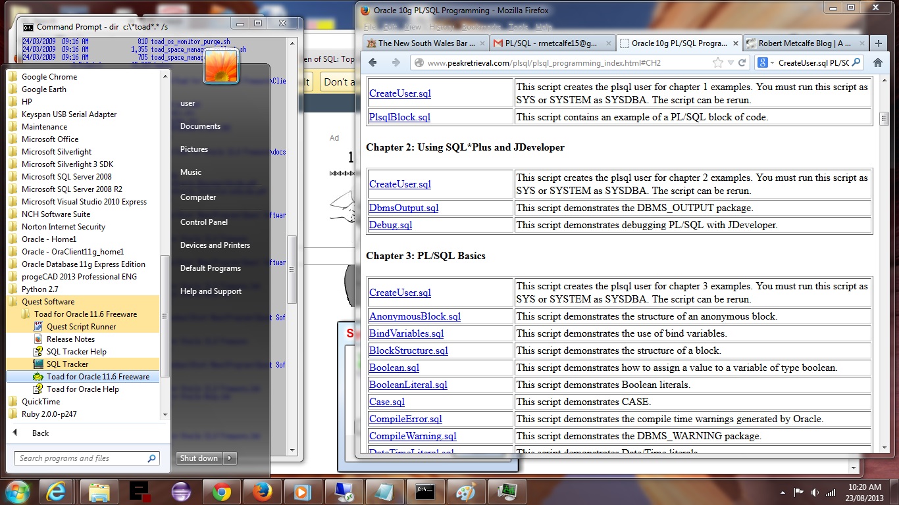Click the search icon in Start menu search box
Viewport: 899px width, 505px height.
[151, 458]
